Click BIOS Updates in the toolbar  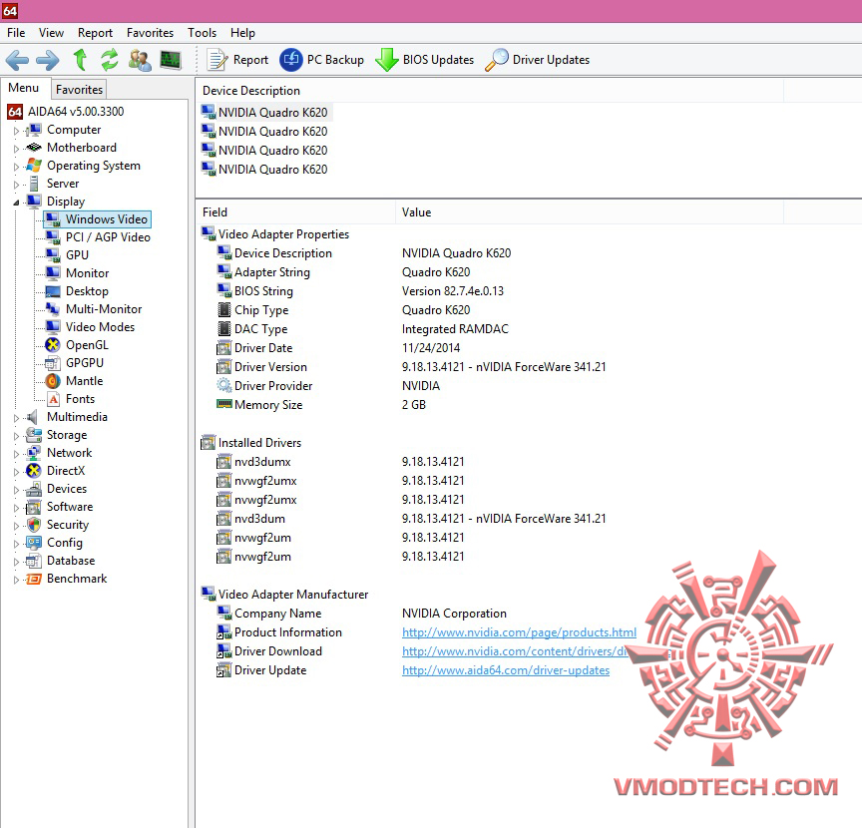pyautogui.click(x=424, y=60)
